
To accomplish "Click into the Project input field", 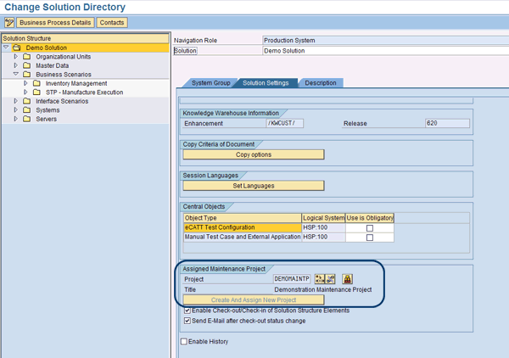I will coord(291,278).
